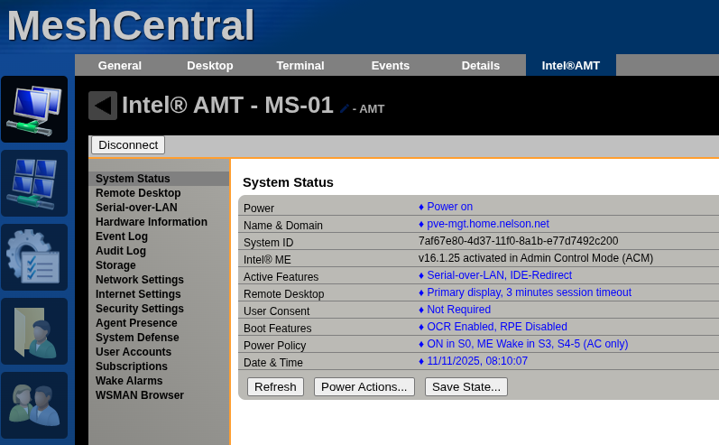Open the multi-computer device groups sidebar icon
The image size is (719, 445).
(34, 183)
